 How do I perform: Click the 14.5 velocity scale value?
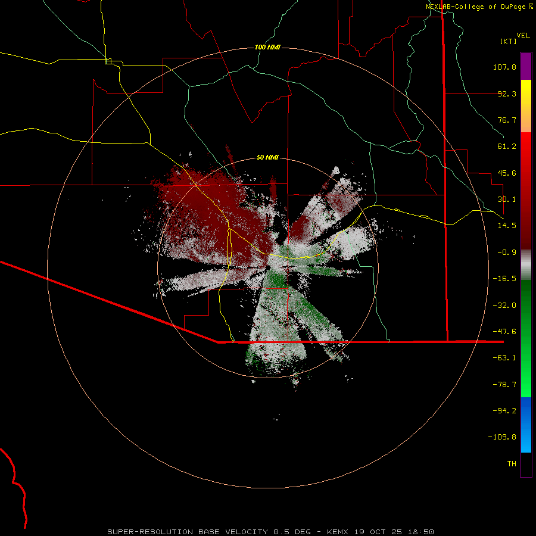coord(507,226)
